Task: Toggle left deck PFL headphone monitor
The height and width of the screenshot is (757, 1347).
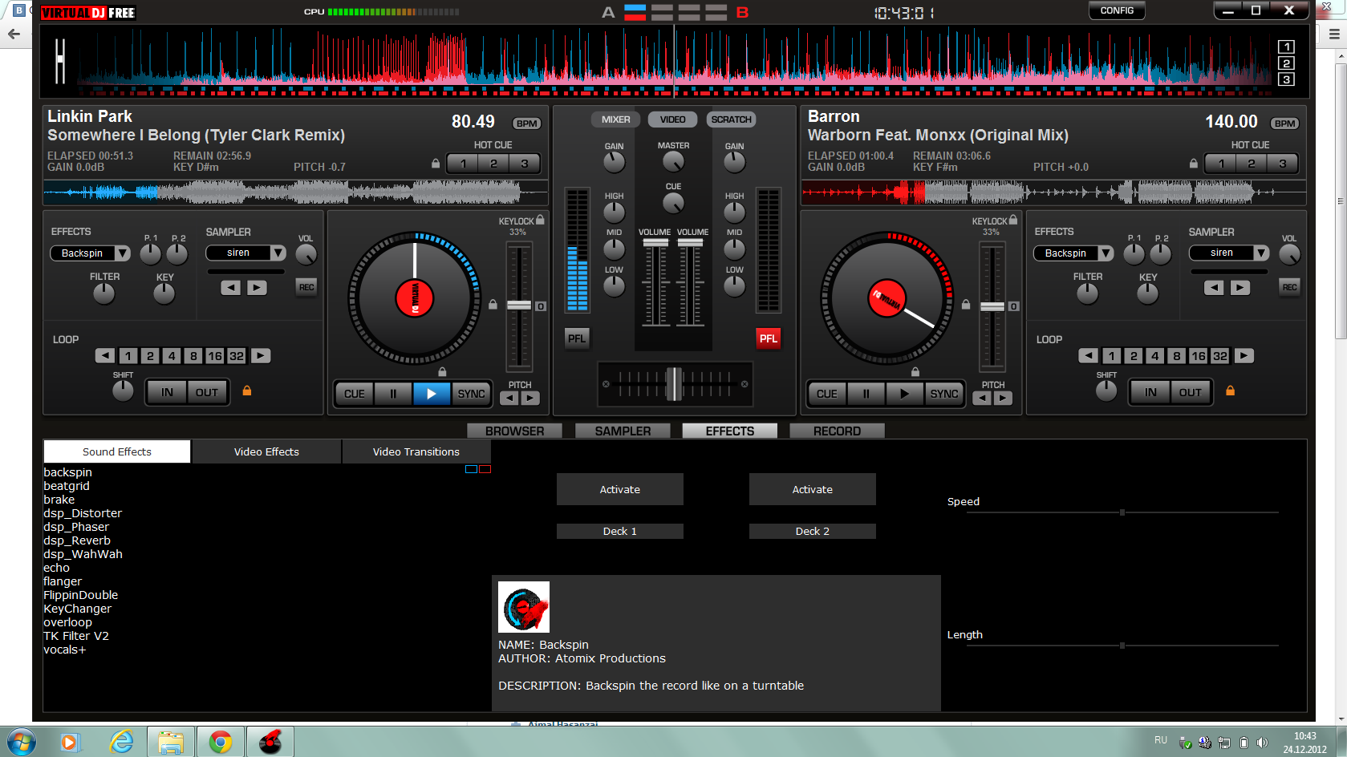Action: [577, 338]
